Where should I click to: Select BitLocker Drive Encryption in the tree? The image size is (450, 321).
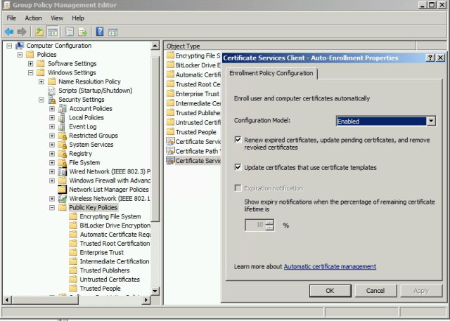point(115,225)
